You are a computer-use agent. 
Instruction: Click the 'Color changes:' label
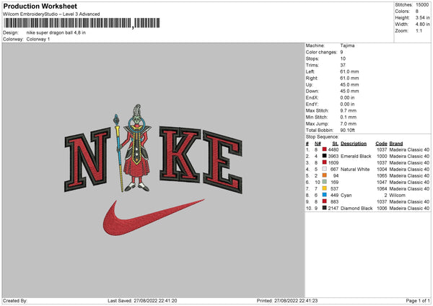321,52
